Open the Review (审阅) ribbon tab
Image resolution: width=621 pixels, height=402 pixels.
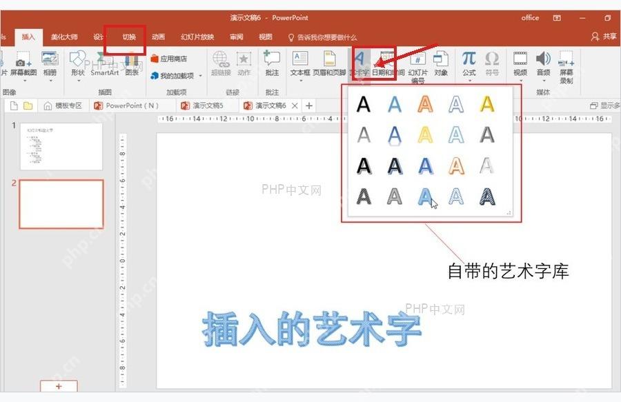237,37
